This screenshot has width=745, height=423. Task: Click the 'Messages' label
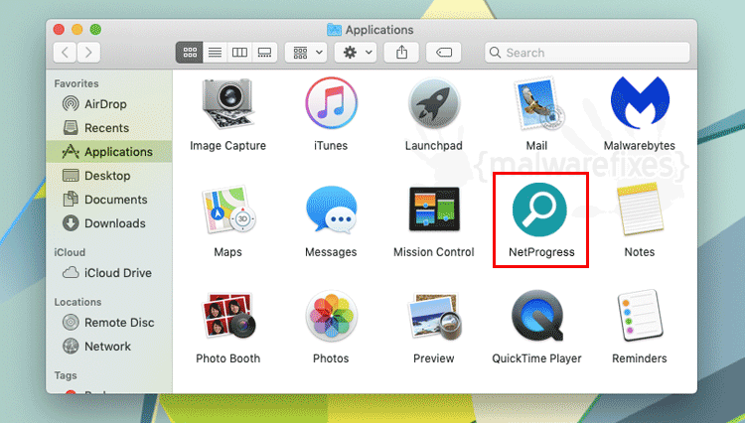(x=331, y=252)
